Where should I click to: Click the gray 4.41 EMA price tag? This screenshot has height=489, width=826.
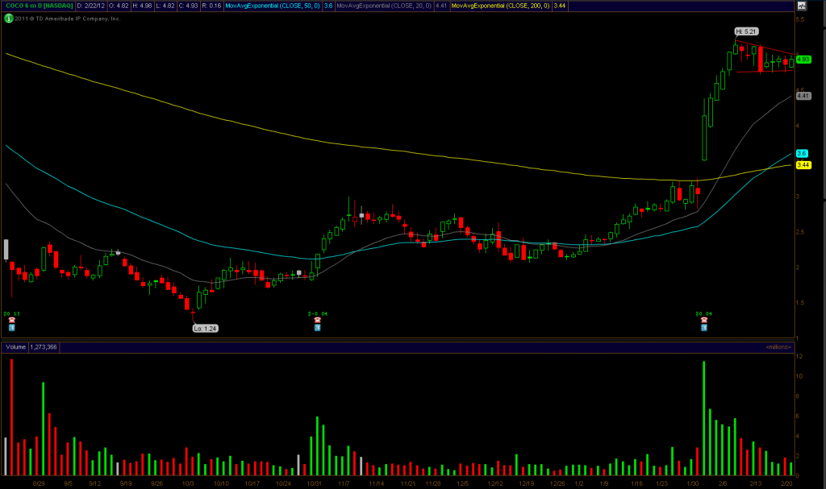click(x=803, y=96)
